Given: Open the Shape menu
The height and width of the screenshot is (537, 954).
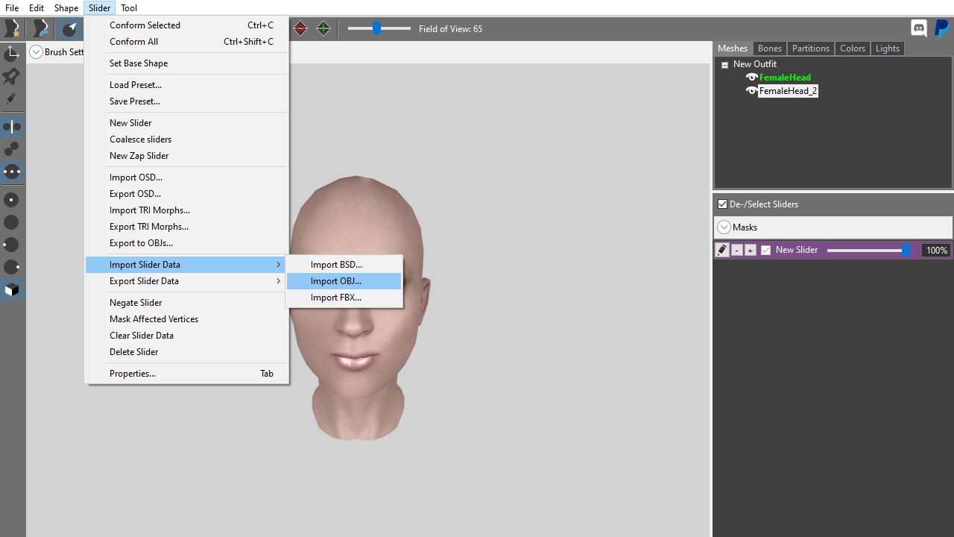Looking at the screenshot, I should (66, 8).
